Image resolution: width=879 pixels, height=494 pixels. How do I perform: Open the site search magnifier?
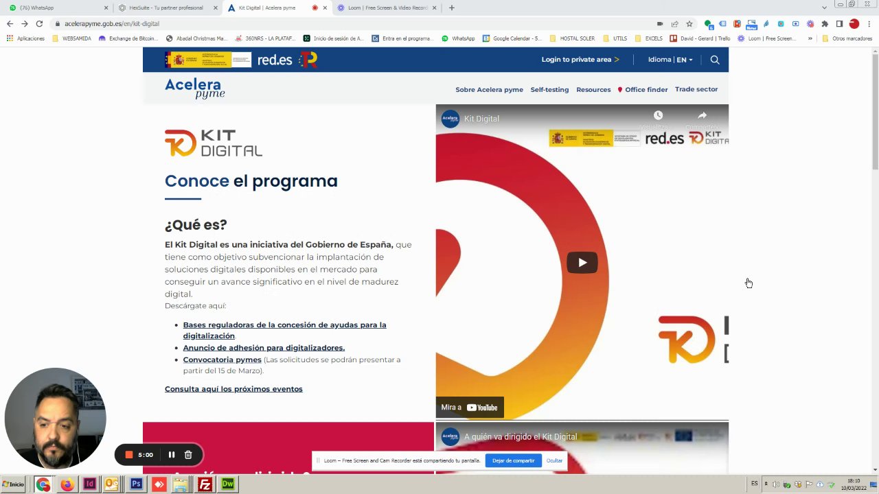point(715,60)
